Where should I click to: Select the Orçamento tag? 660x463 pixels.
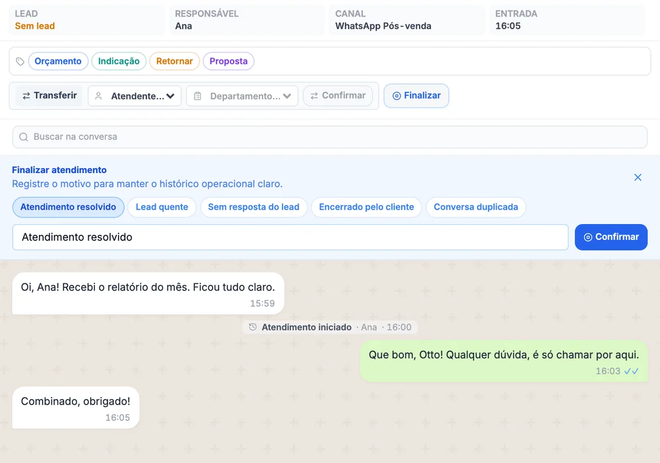click(x=58, y=61)
